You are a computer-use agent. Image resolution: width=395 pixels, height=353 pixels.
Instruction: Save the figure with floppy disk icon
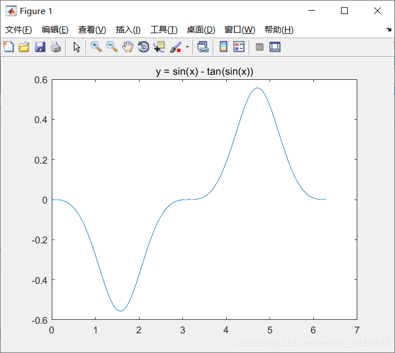[40, 47]
